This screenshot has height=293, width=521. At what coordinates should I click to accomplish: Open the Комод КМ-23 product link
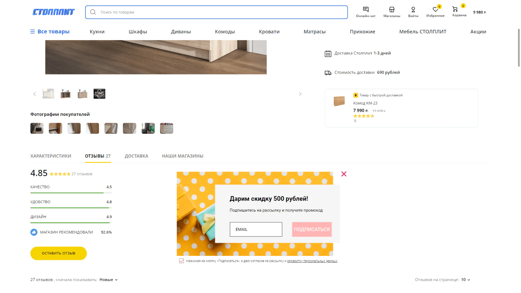[x=365, y=103]
